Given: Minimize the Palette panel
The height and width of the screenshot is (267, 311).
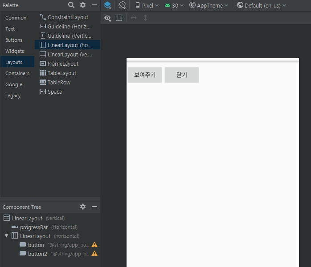Looking at the screenshot, I should [94, 5].
